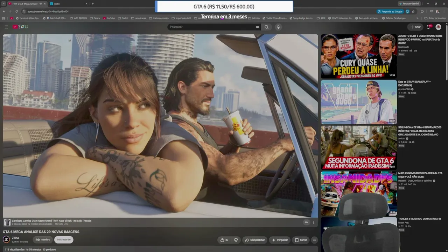Open the CURY QUASE PERDEU A LINHA thumbnail
The height and width of the screenshot is (252, 448).
pos(359,56)
